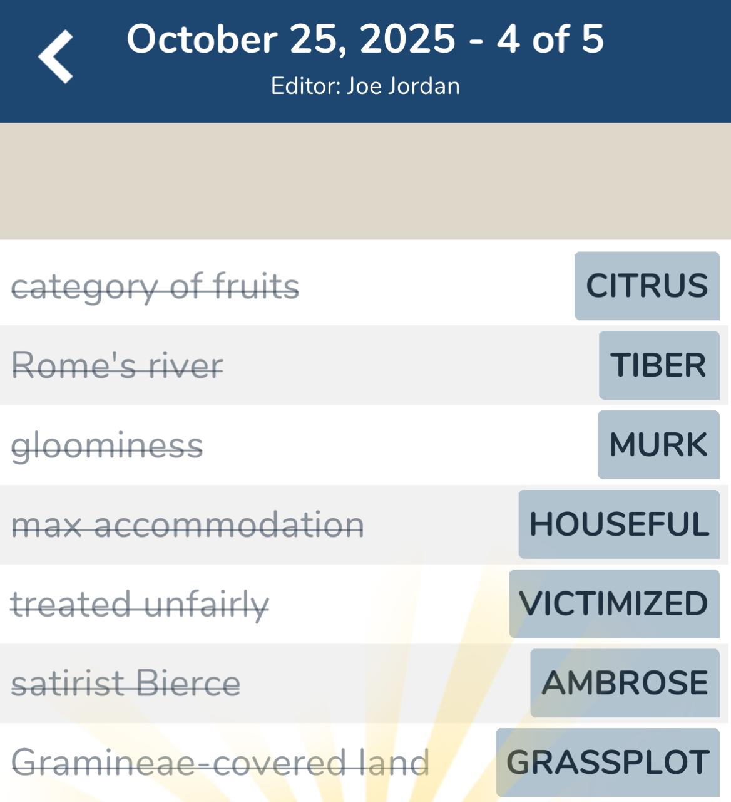This screenshot has width=731, height=802.
Task: Click the 'category of fruits' clue
Action: click(155, 286)
